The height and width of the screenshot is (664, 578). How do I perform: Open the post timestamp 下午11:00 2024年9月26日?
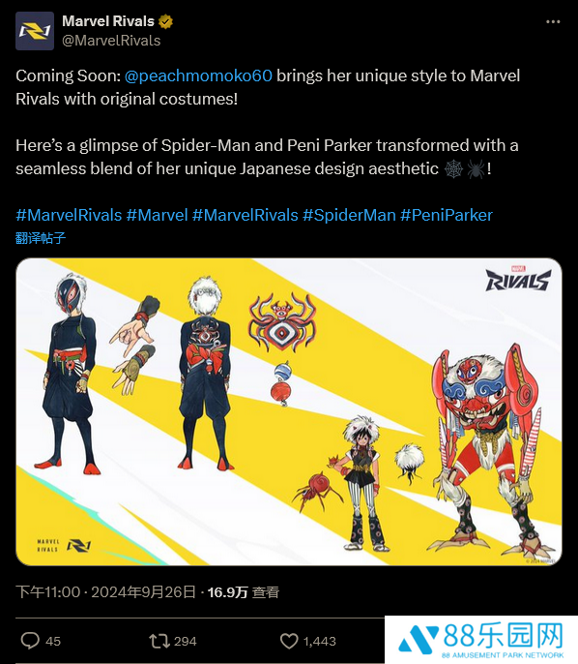tap(105, 592)
